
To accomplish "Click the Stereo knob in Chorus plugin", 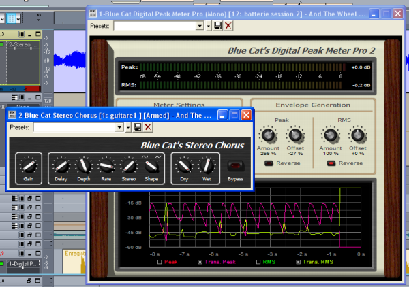I will [x=129, y=166].
